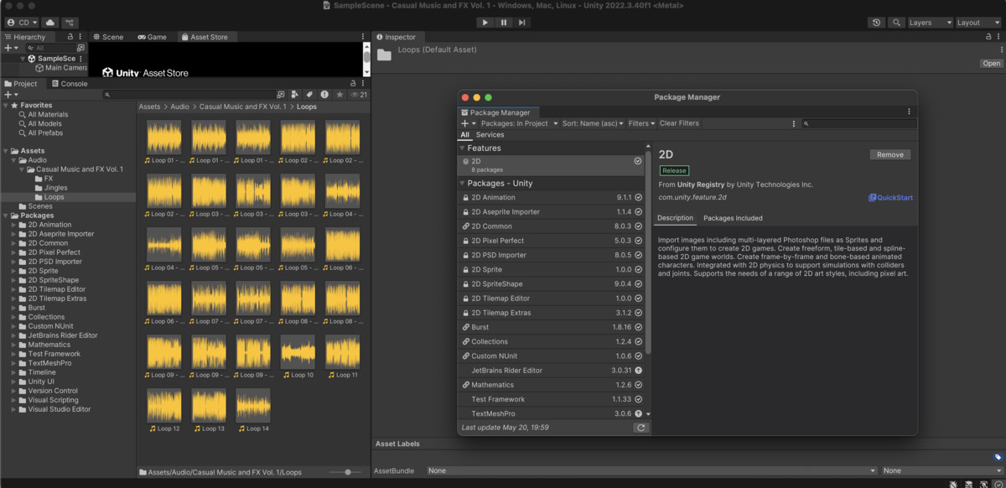Collapse the Packages tree

tap(4, 215)
